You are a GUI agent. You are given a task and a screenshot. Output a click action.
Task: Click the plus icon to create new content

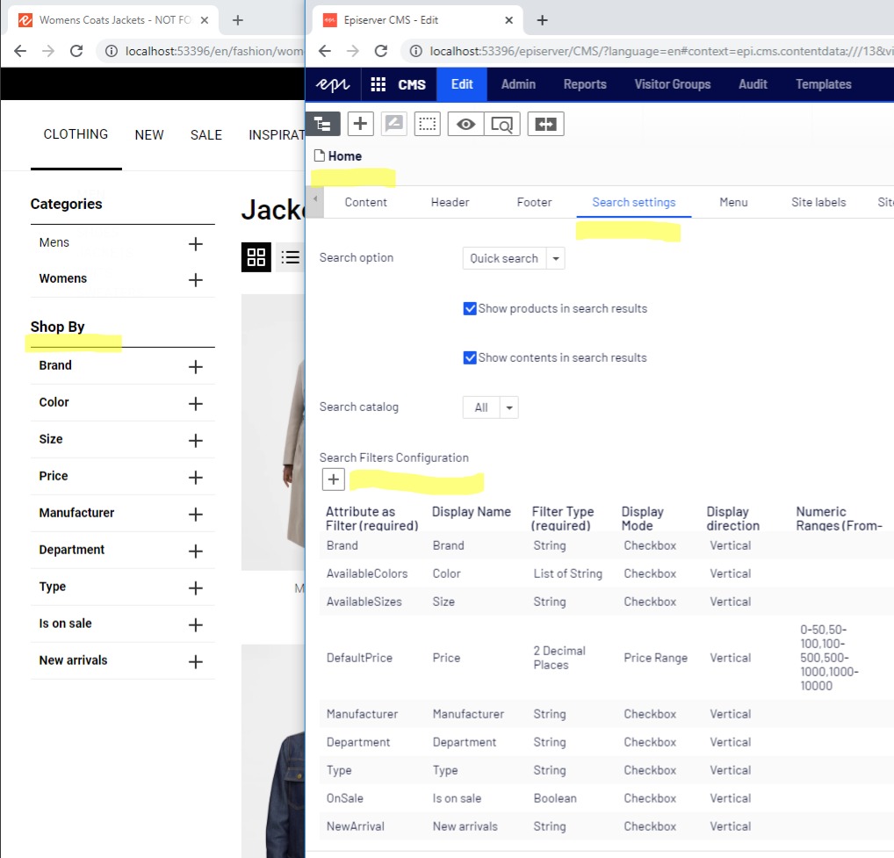tap(360, 124)
